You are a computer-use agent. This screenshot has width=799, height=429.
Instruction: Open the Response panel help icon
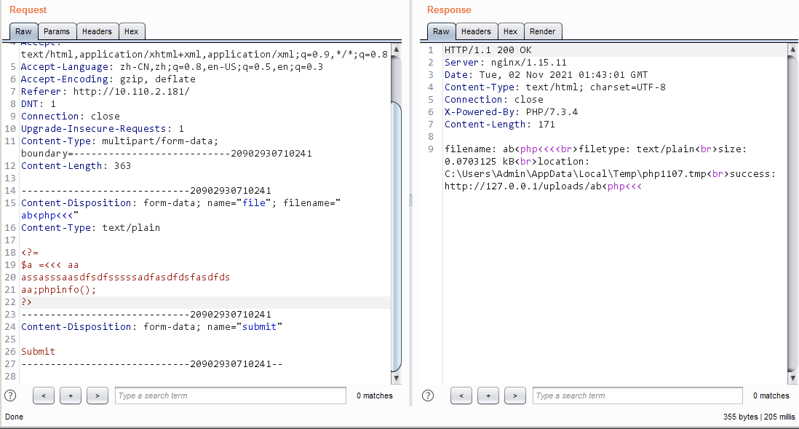[428, 395]
